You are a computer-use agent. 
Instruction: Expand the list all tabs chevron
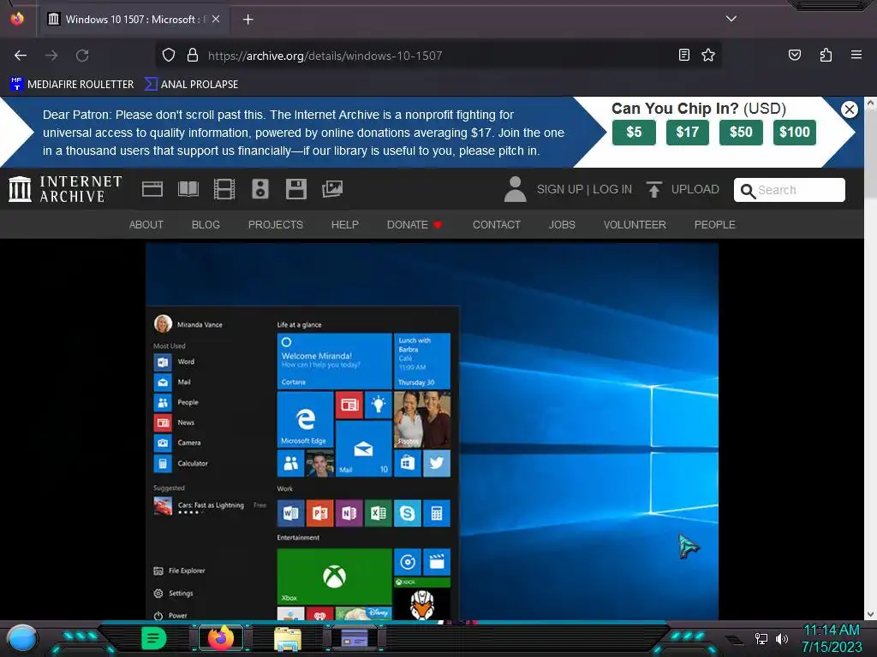point(731,19)
